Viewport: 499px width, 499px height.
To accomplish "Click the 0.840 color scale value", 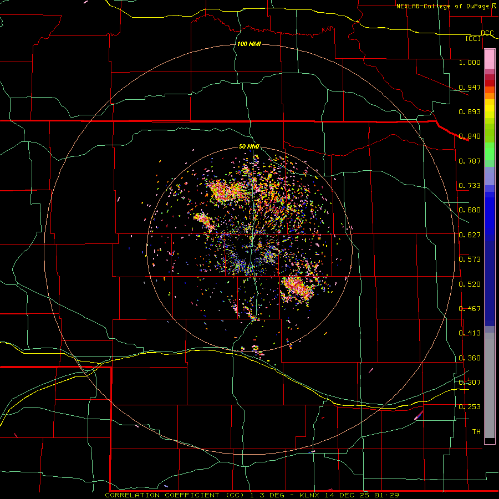I will tap(470, 136).
